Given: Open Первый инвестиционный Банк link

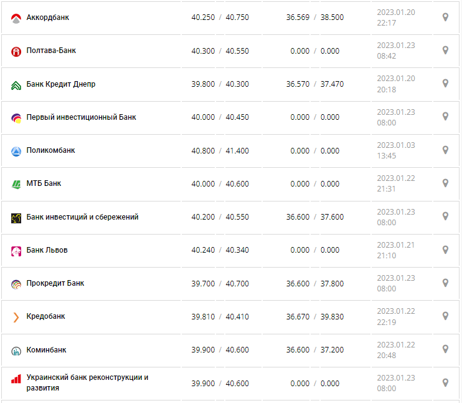Looking at the screenshot, I should (x=81, y=117).
